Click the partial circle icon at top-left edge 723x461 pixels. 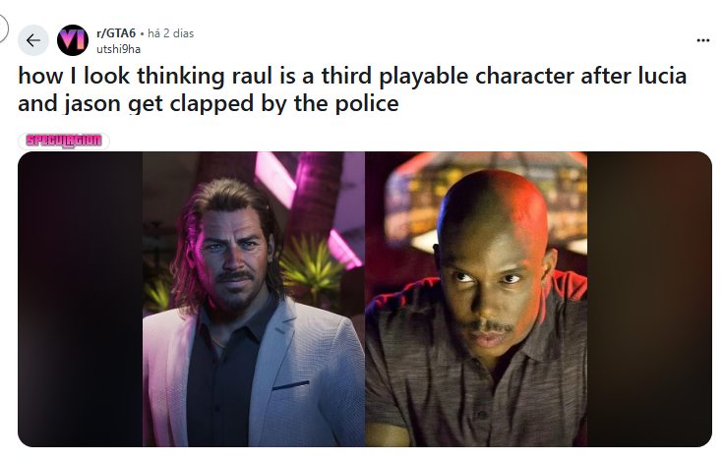coord(3,28)
